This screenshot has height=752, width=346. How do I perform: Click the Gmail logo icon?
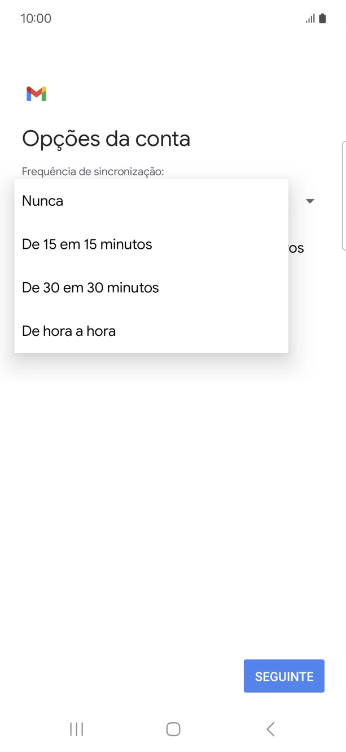[36, 93]
